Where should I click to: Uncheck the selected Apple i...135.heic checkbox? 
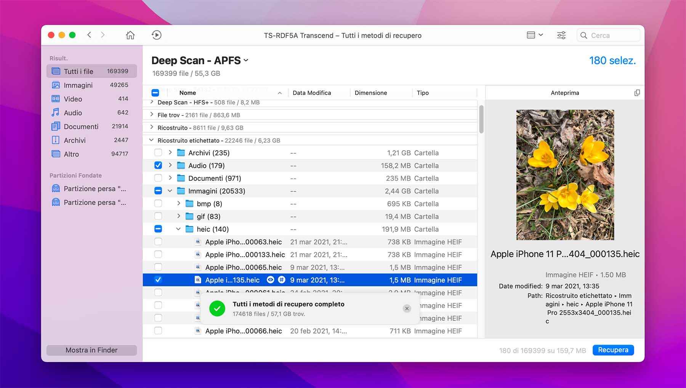(x=158, y=280)
